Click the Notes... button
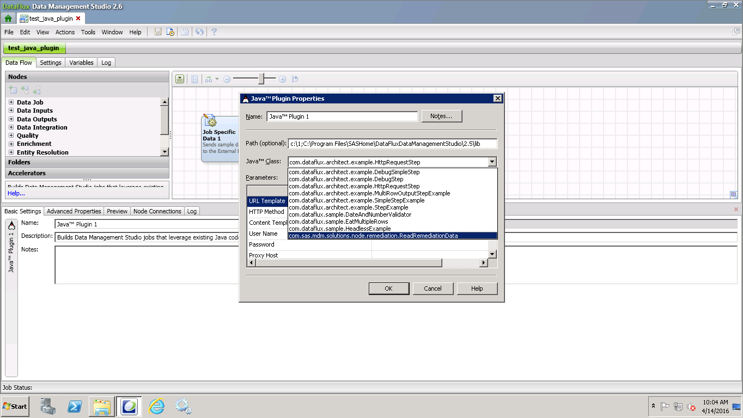The image size is (743, 418). click(441, 116)
